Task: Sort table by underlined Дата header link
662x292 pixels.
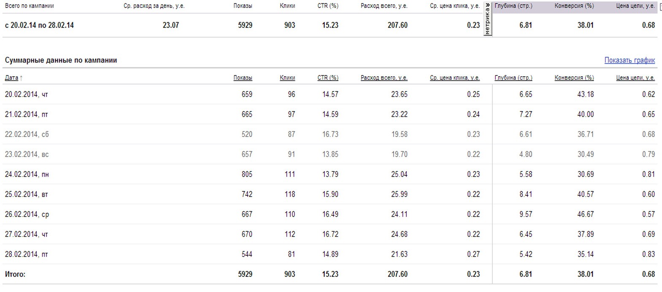Action: 11,78
